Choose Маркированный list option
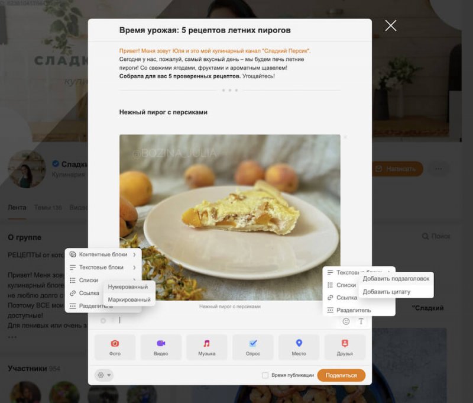Image resolution: width=473 pixels, height=403 pixels. pyautogui.click(x=129, y=300)
